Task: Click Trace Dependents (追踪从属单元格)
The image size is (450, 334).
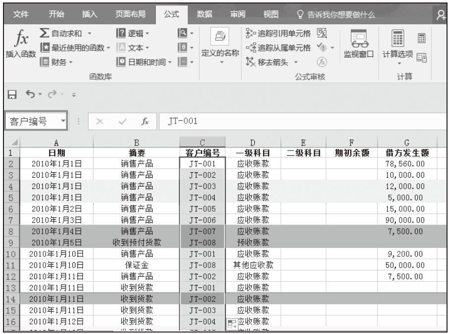Action: click(x=278, y=47)
